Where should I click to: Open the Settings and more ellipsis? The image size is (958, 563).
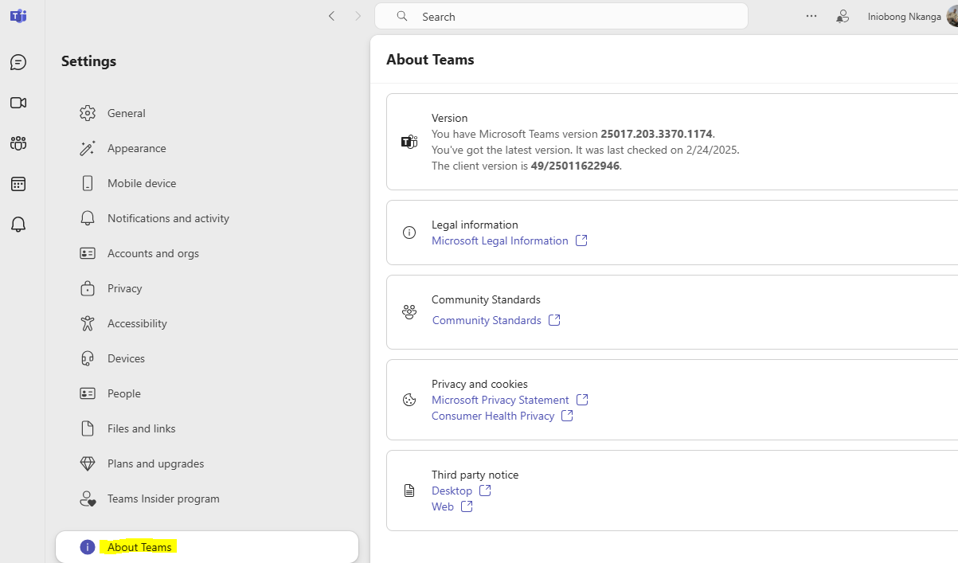[811, 16]
